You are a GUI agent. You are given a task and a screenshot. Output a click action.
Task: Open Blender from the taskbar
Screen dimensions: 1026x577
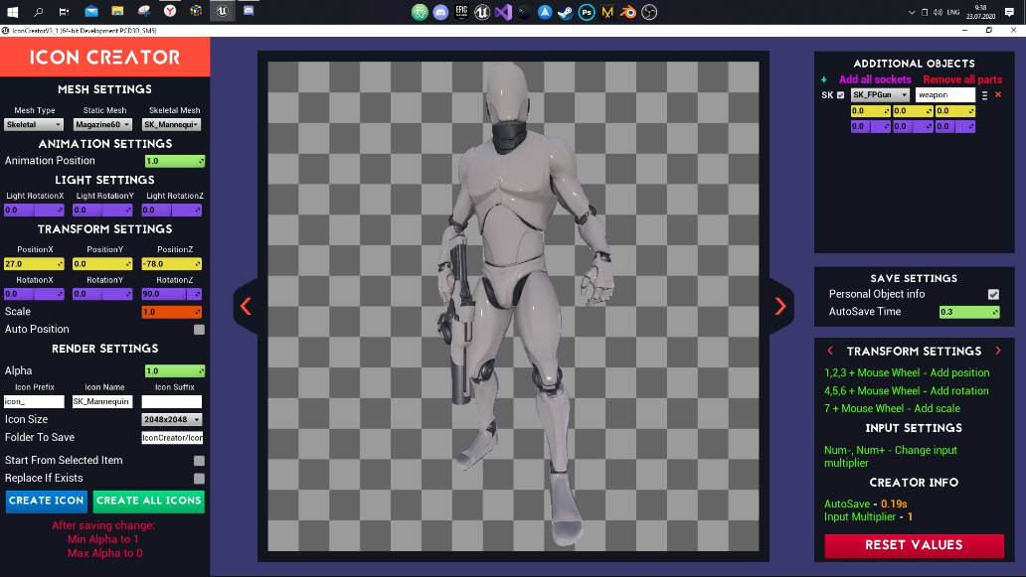(x=628, y=12)
